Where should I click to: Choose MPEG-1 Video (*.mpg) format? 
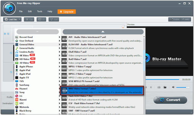point(102,68)
